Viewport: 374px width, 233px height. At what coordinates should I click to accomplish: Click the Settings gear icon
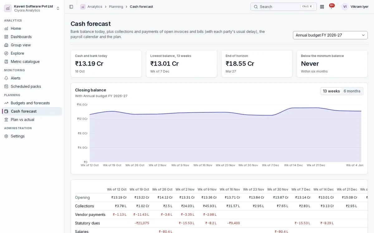(6, 136)
